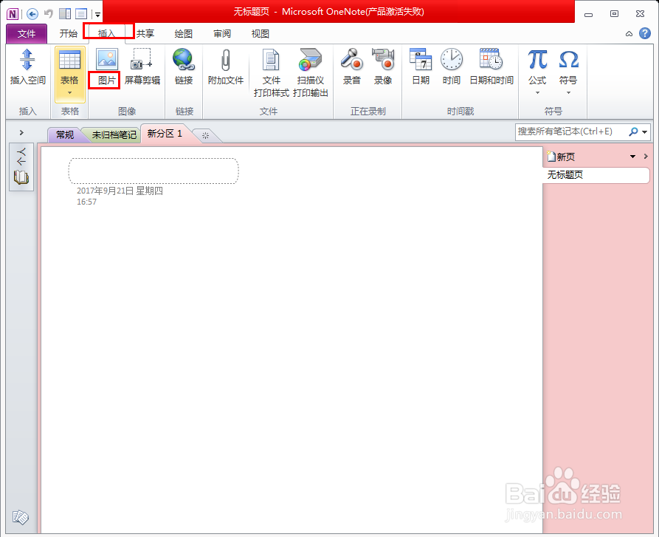Insert the Time stamp
The width and height of the screenshot is (659, 537).
(452, 67)
